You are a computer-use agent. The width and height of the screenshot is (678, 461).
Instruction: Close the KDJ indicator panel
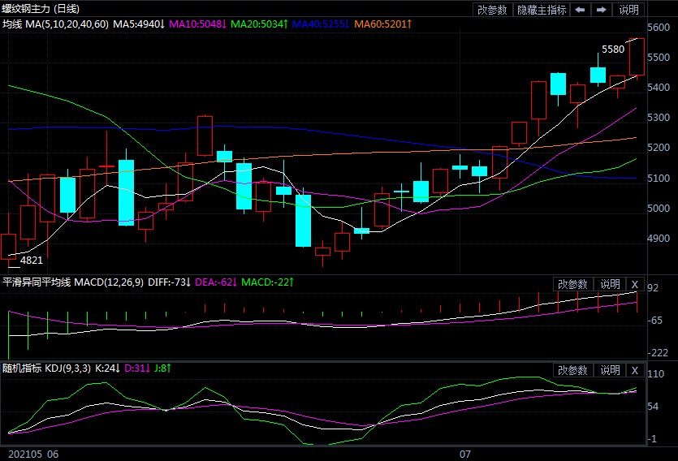(635, 370)
